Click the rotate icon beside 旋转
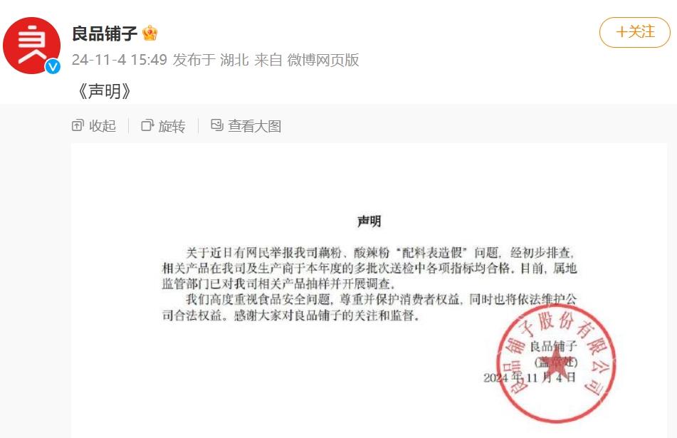Screen dimensions: 677x438 click(x=147, y=125)
